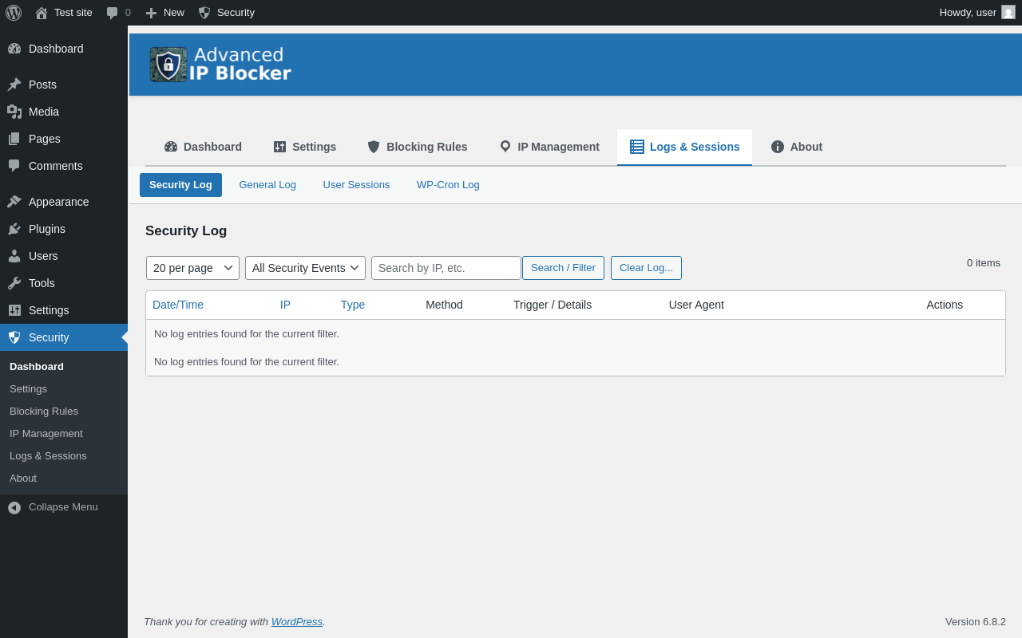Open Dashboard under the Security submenu
The height and width of the screenshot is (638, 1022).
pos(37,367)
